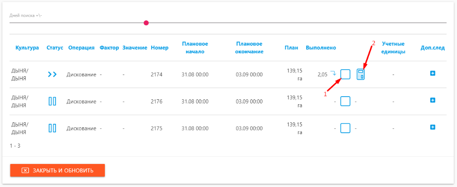This screenshot has width=457, height=187.
Task: Tick the completed checkbox for operation 2175
Action: (x=345, y=128)
